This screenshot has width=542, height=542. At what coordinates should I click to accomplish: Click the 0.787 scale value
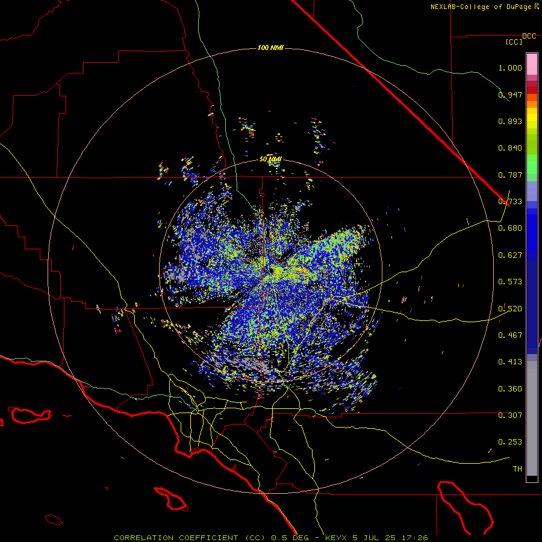[x=510, y=175]
